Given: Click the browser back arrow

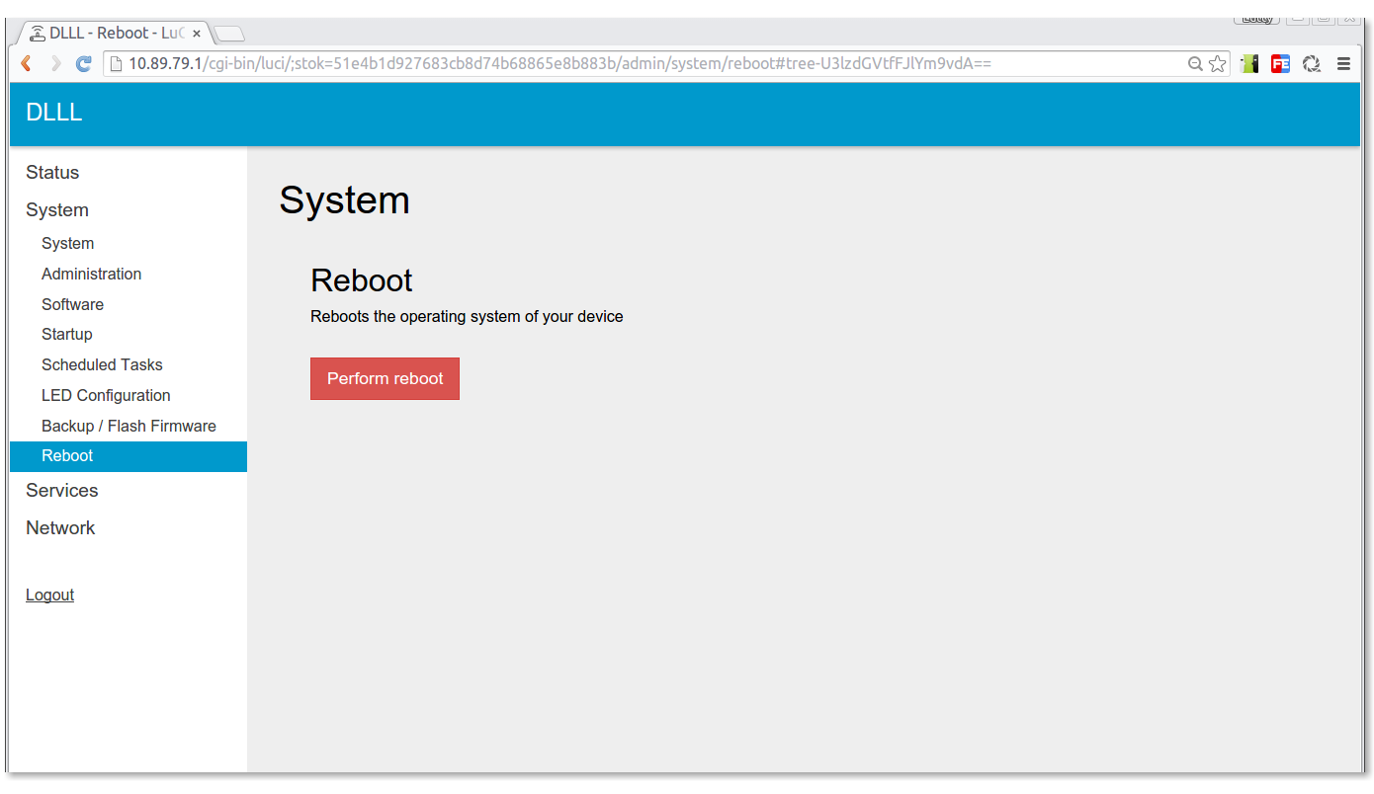Looking at the screenshot, I should [x=27, y=64].
